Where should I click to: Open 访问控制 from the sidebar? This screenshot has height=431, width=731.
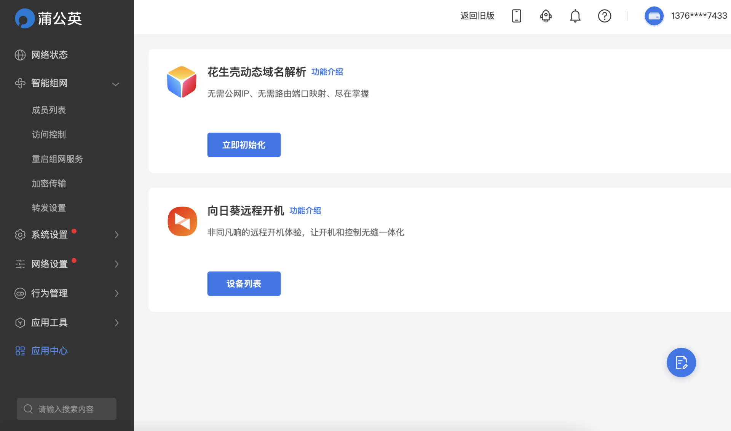(x=49, y=134)
